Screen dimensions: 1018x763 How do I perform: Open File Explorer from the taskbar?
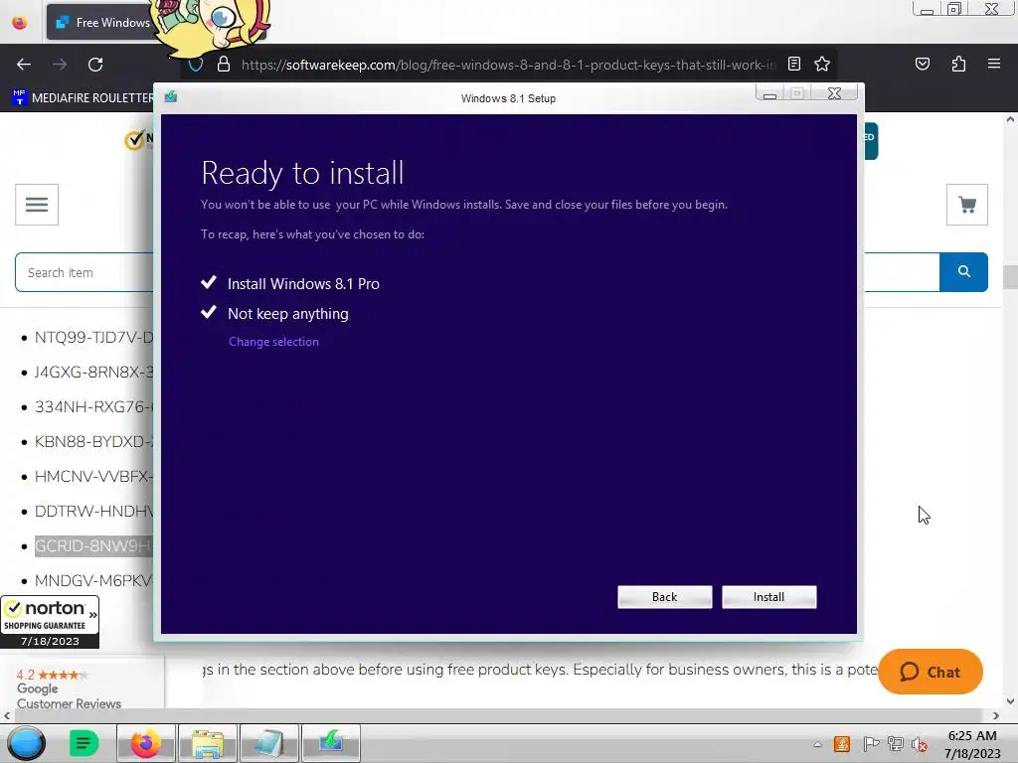(x=207, y=743)
